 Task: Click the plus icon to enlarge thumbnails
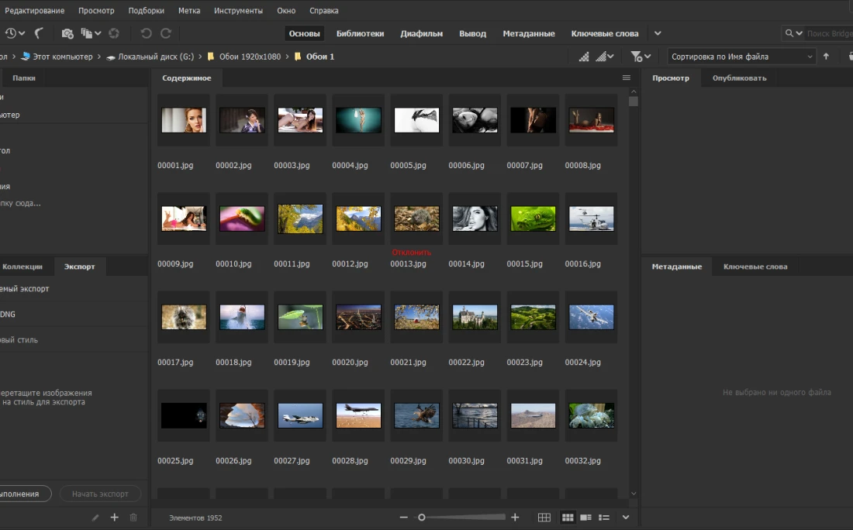coord(515,517)
